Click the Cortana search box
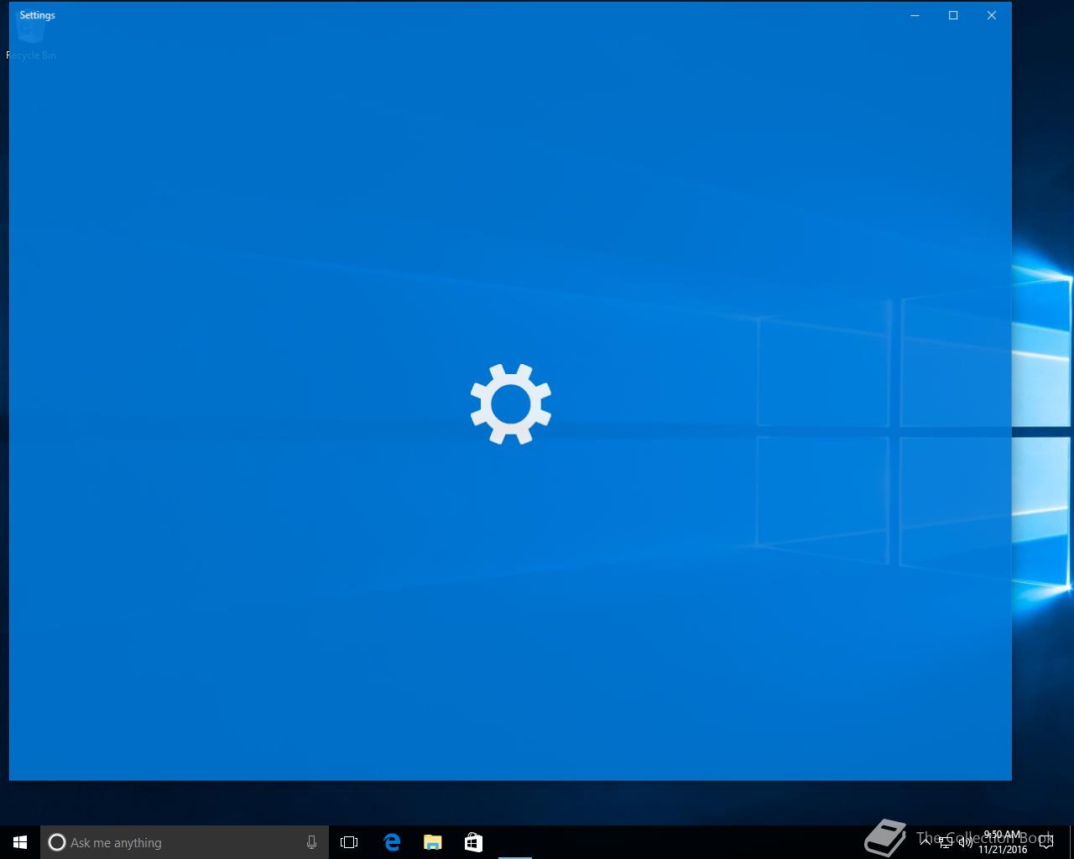The width and height of the screenshot is (1074, 859). point(185,842)
